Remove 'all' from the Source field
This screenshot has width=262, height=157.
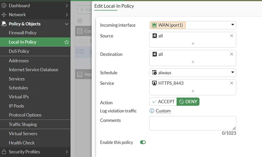pyautogui.click(x=232, y=36)
